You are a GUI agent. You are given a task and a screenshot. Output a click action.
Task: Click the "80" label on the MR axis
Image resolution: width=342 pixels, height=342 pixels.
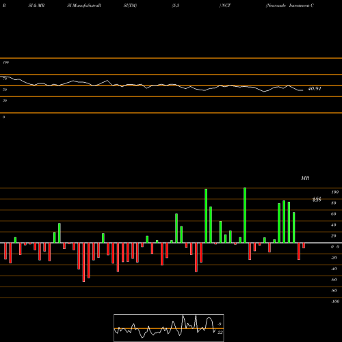(334, 203)
